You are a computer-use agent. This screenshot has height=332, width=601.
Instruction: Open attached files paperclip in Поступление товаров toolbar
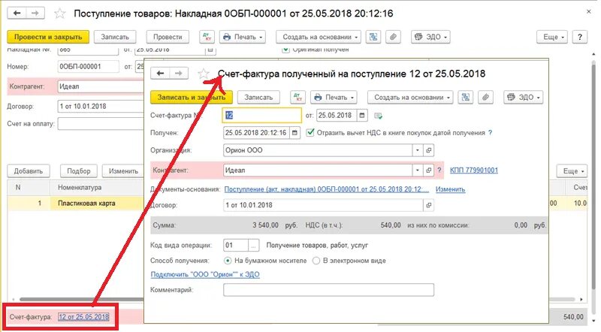(x=393, y=37)
